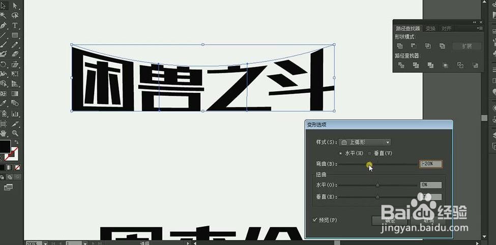Click the horizontal distortion 0% field
This screenshot has height=245, width=496.
point(430,185)
